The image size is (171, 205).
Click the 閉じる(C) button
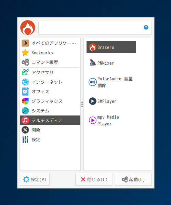point(94,179)
